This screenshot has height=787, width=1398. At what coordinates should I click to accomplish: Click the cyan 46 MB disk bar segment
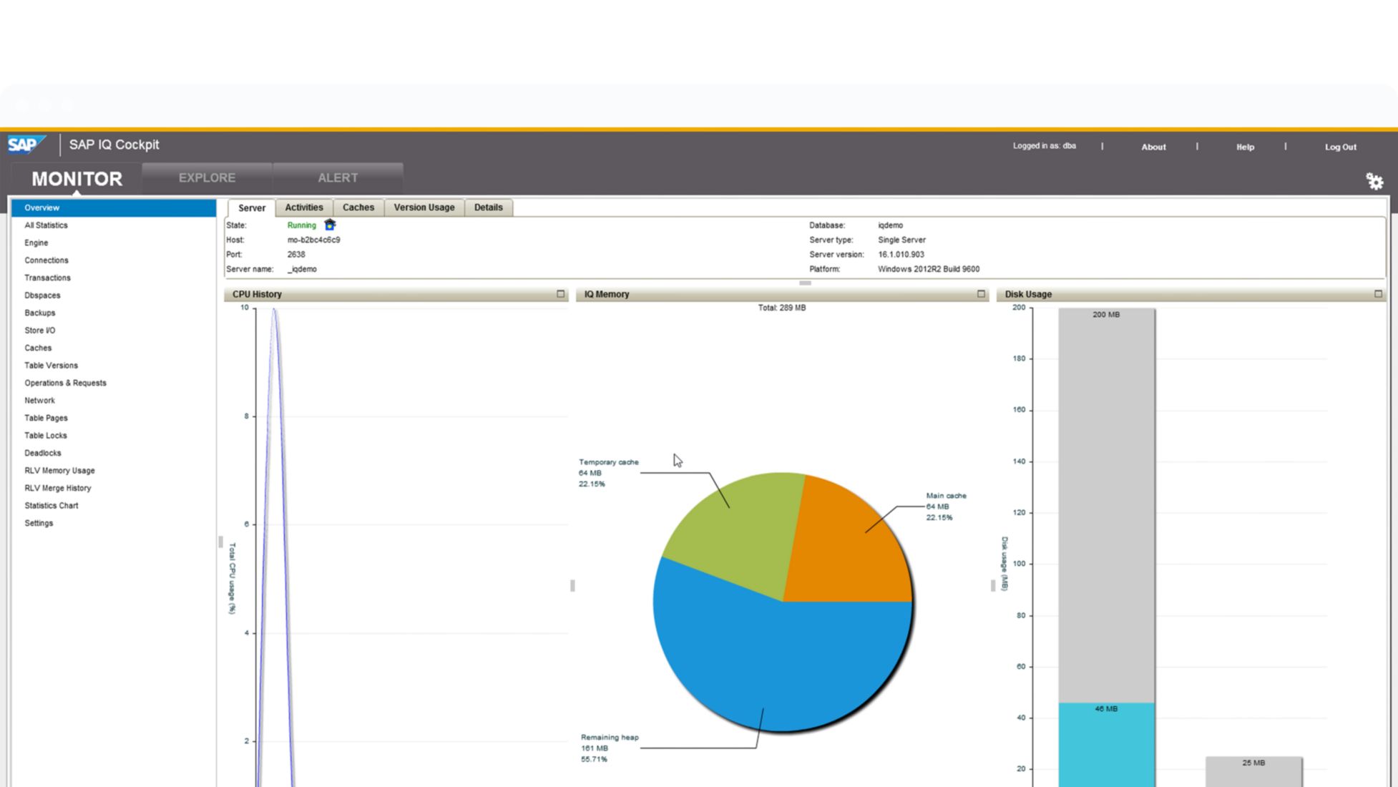1106,744
